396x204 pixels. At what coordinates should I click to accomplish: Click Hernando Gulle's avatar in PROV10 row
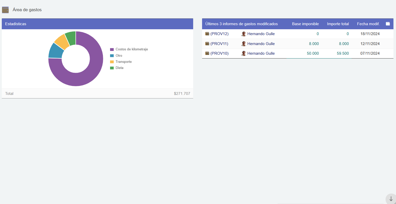tap(244, 53)
